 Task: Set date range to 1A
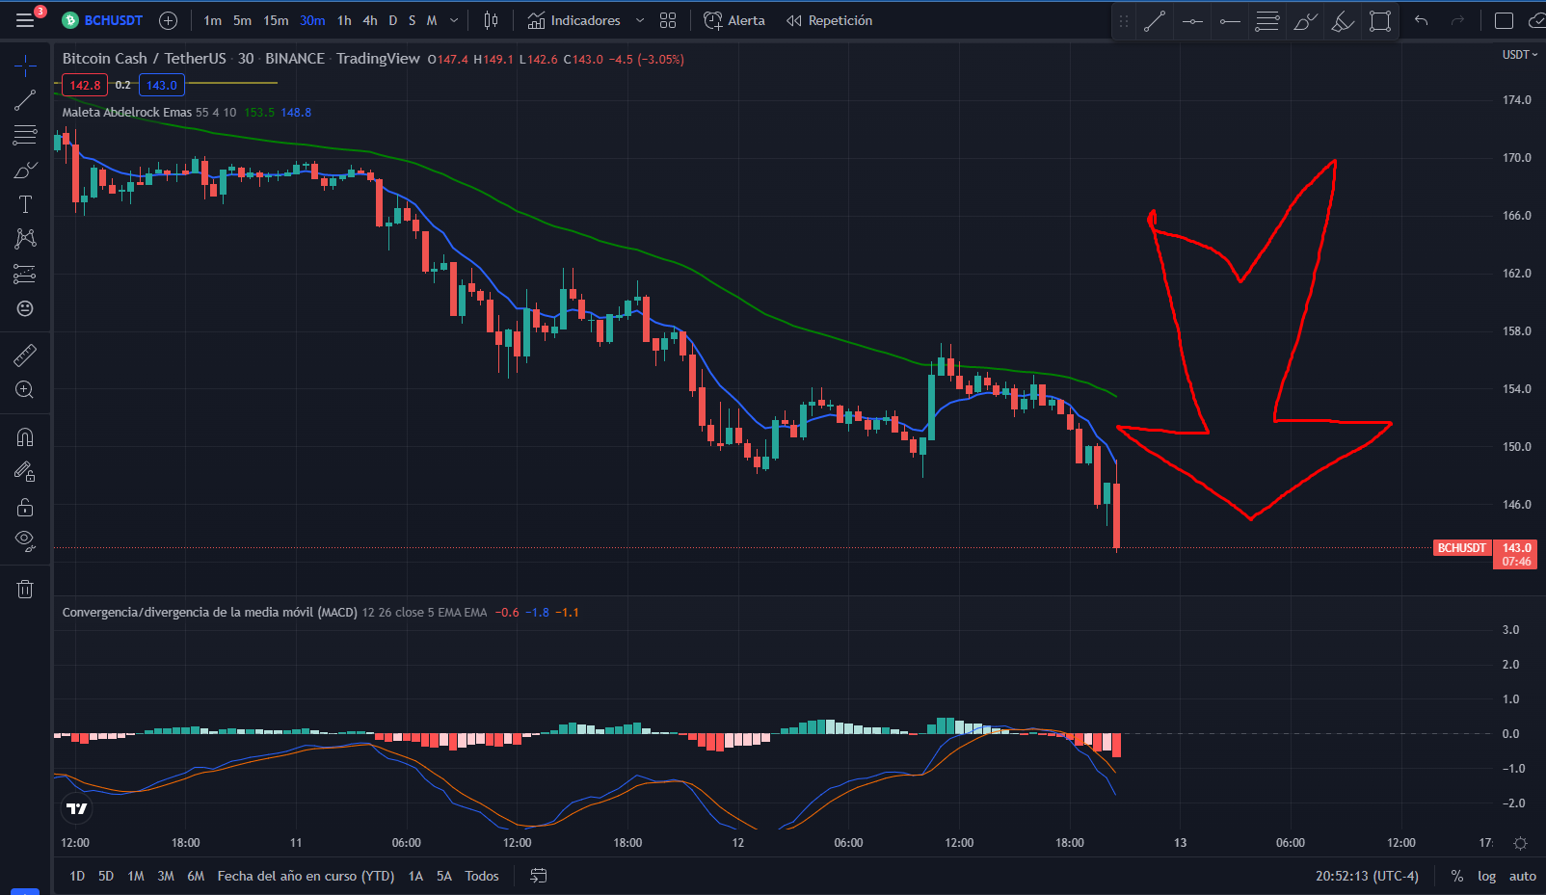[415, 876]
